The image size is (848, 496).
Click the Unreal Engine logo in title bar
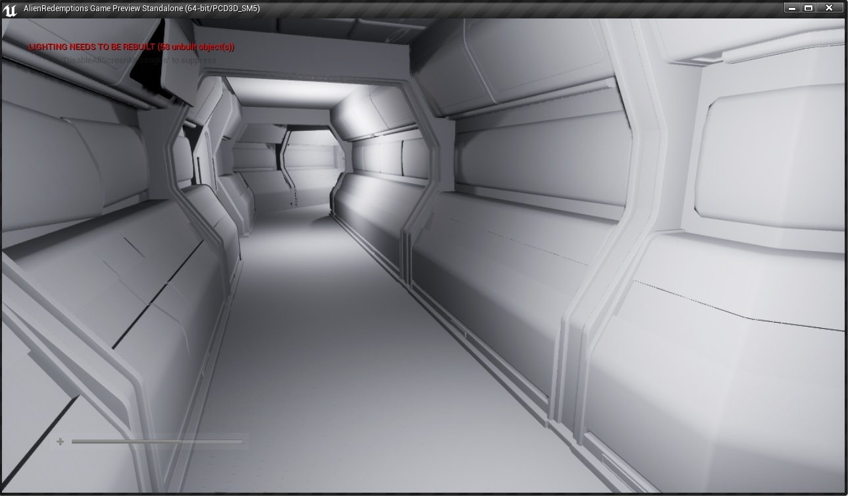(9, 9)
